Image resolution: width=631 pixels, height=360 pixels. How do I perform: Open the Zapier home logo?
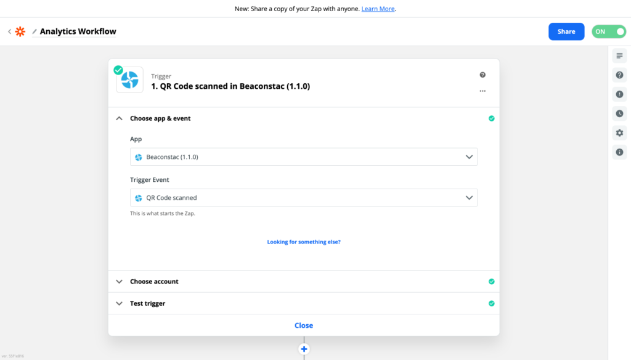pyautogui.click(x=20, y=31)
